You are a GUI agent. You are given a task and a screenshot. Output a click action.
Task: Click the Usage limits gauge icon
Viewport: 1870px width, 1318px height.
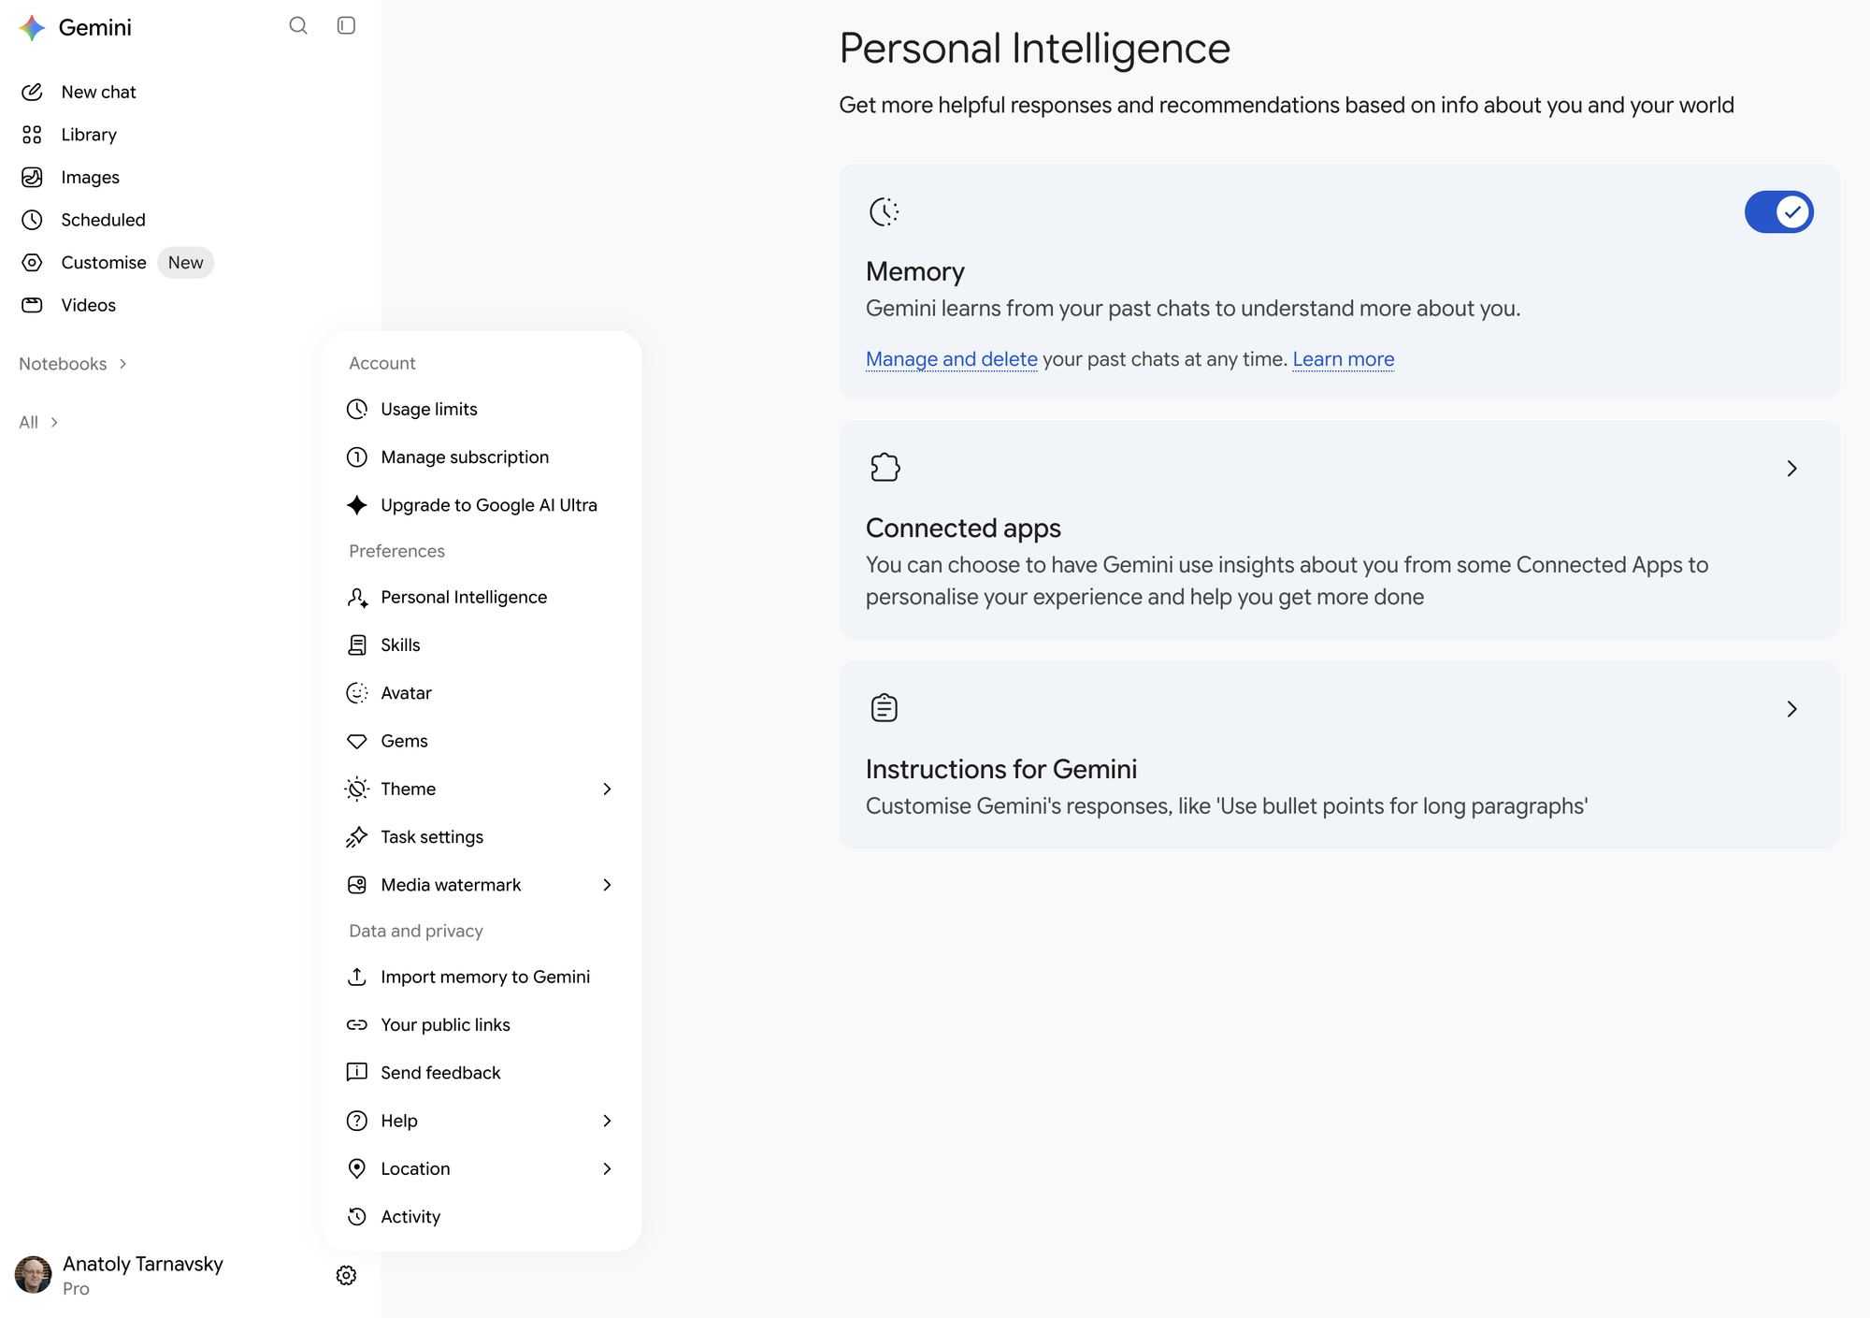(357, 409)
